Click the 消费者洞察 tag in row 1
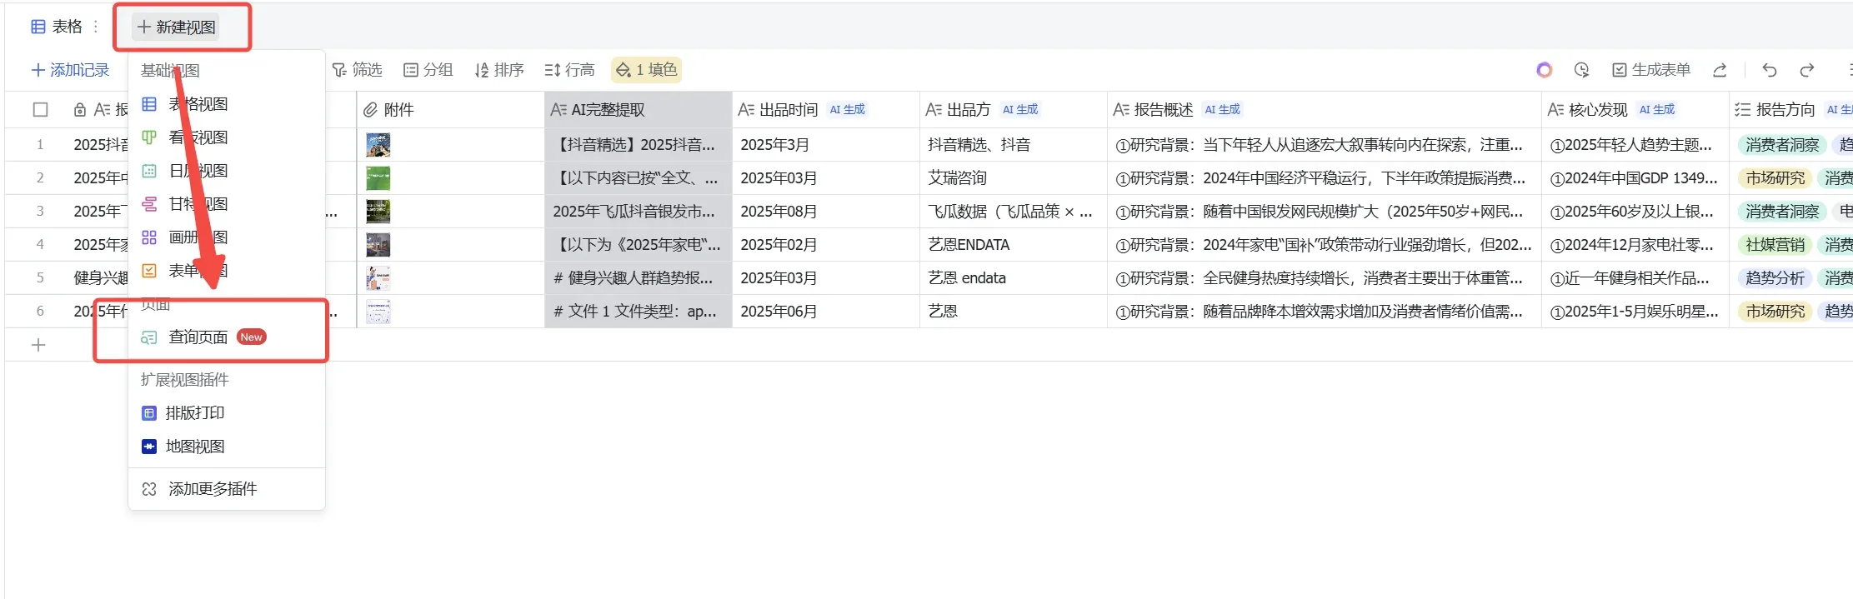The image size is (1853, 599). pos(1782,145)
